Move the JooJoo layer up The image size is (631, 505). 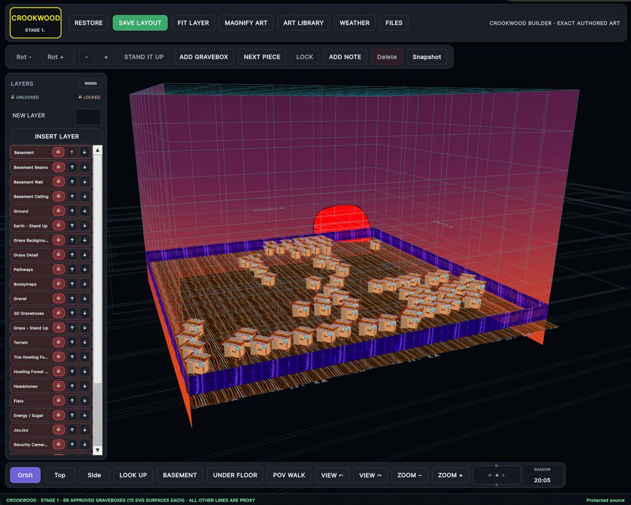(x=71, y=430)
